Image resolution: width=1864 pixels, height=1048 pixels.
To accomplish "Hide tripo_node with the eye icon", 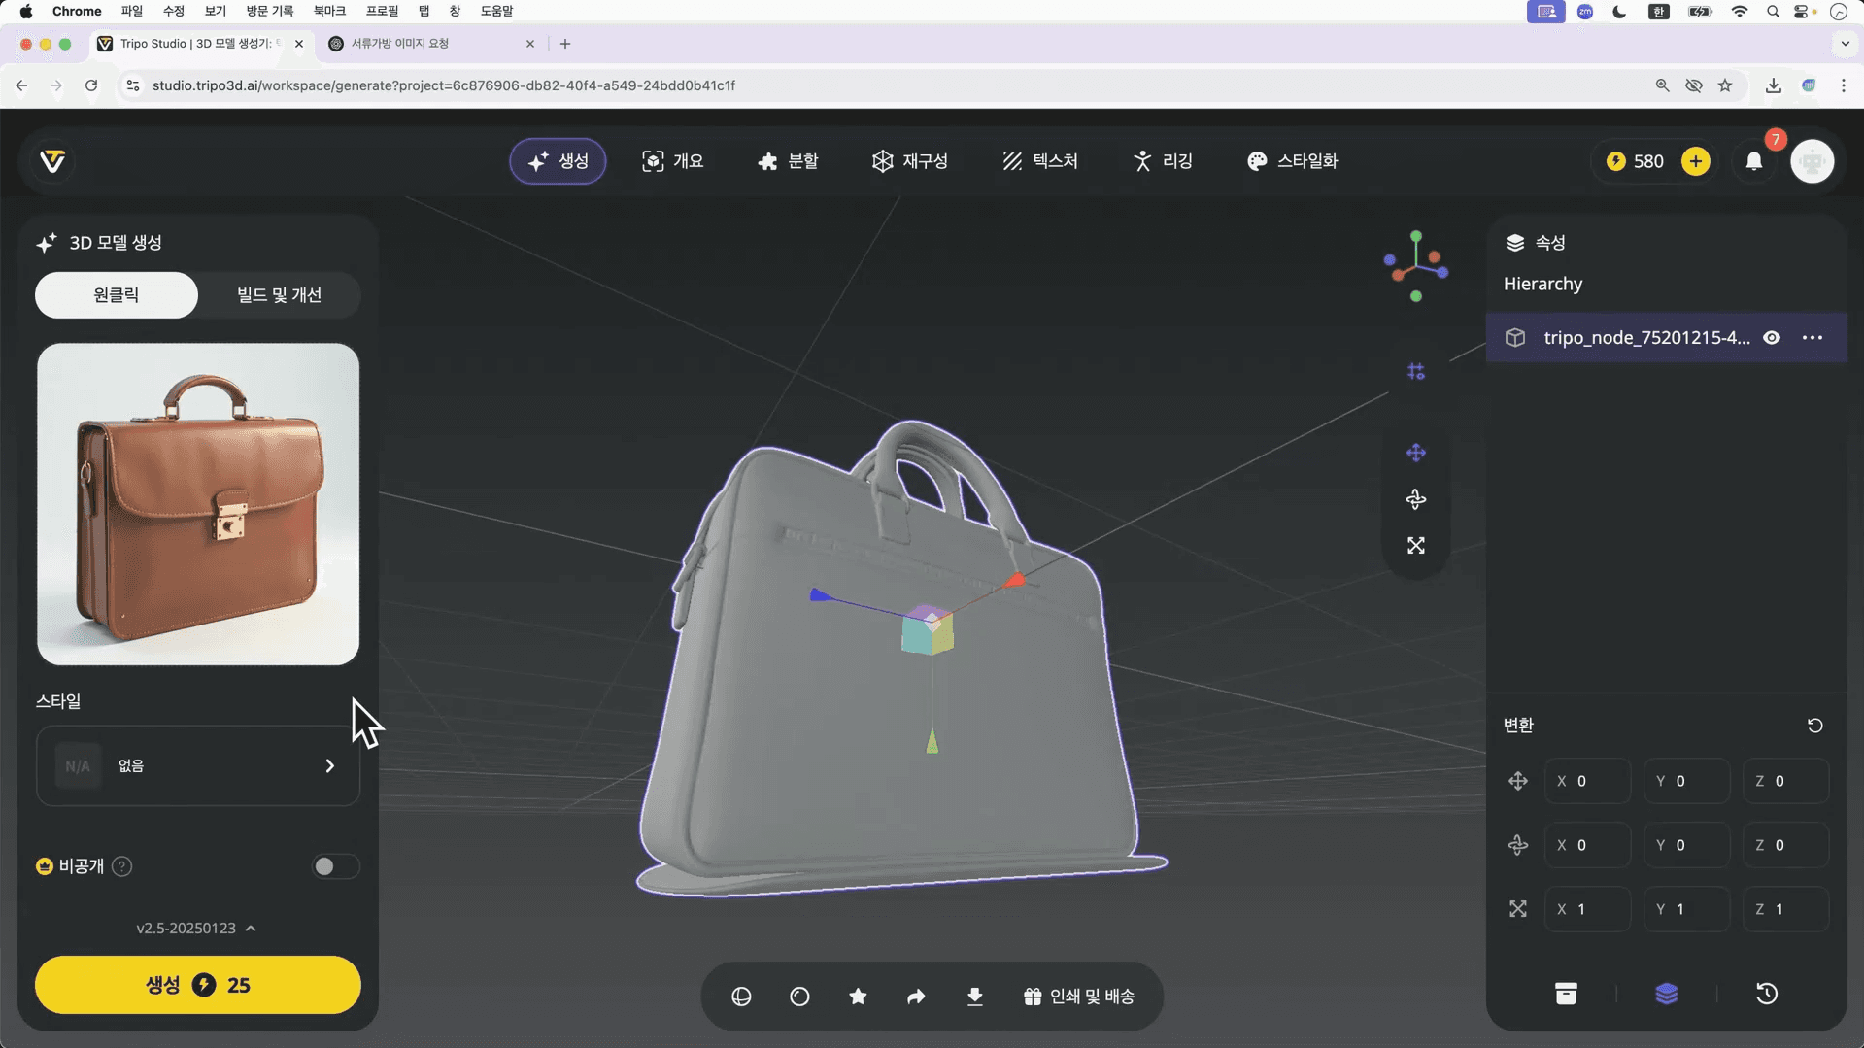I will tap(1773, 338).
